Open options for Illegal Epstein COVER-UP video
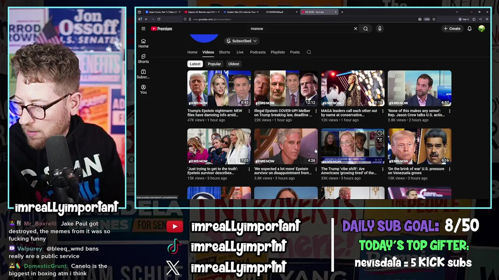Image resolution: width=499 pixels, height=280 pixels. pos(316,111)
